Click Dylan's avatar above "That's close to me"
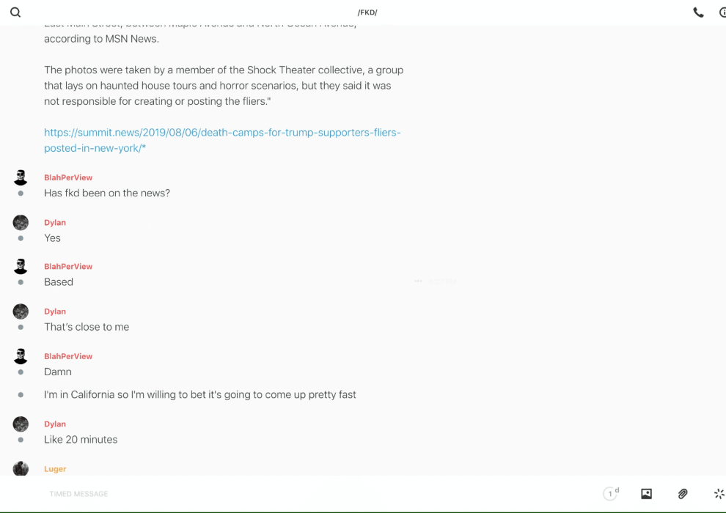Screen dimensions: 726x513 21,311
